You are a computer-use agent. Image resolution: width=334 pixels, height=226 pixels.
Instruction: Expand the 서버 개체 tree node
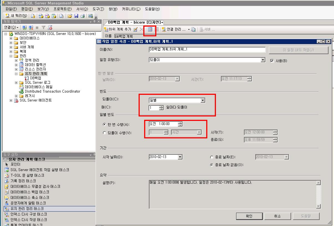point(11,47)
